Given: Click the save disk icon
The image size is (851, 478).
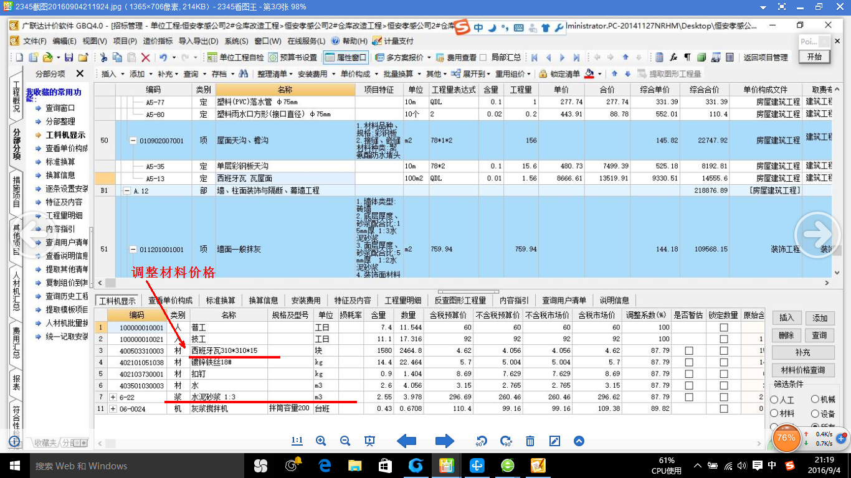Looking at the screenshot, I should (69, 57).
